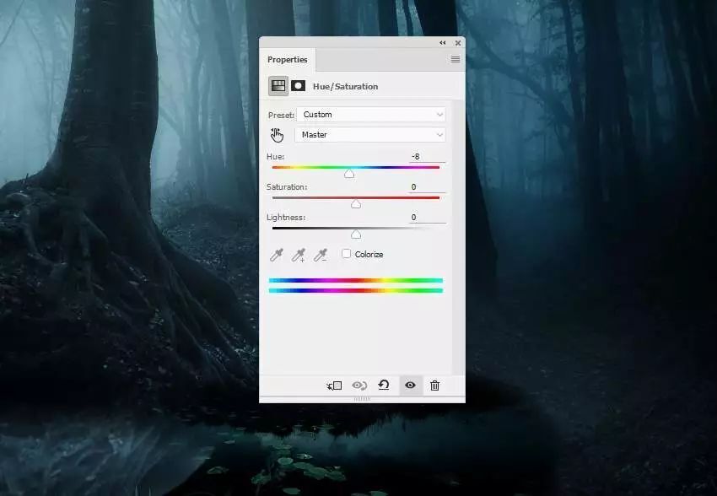The height and width of the screenshot is (496, 717).
Task: Select the layer mask icon
Action: [298, 86]
